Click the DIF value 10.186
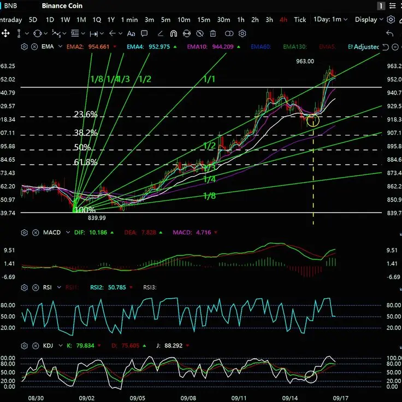 (98, 233)
